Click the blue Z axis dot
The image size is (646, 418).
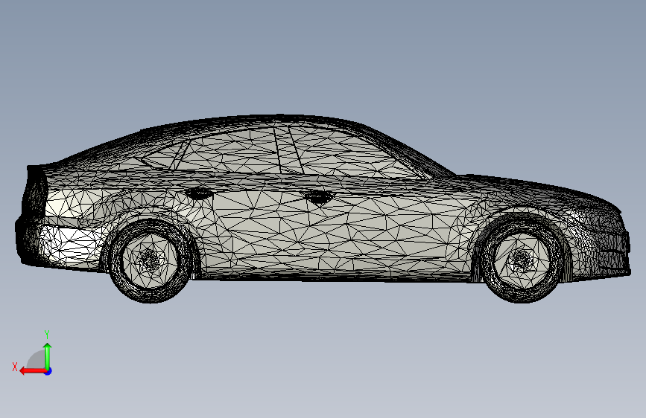point(48,371)
